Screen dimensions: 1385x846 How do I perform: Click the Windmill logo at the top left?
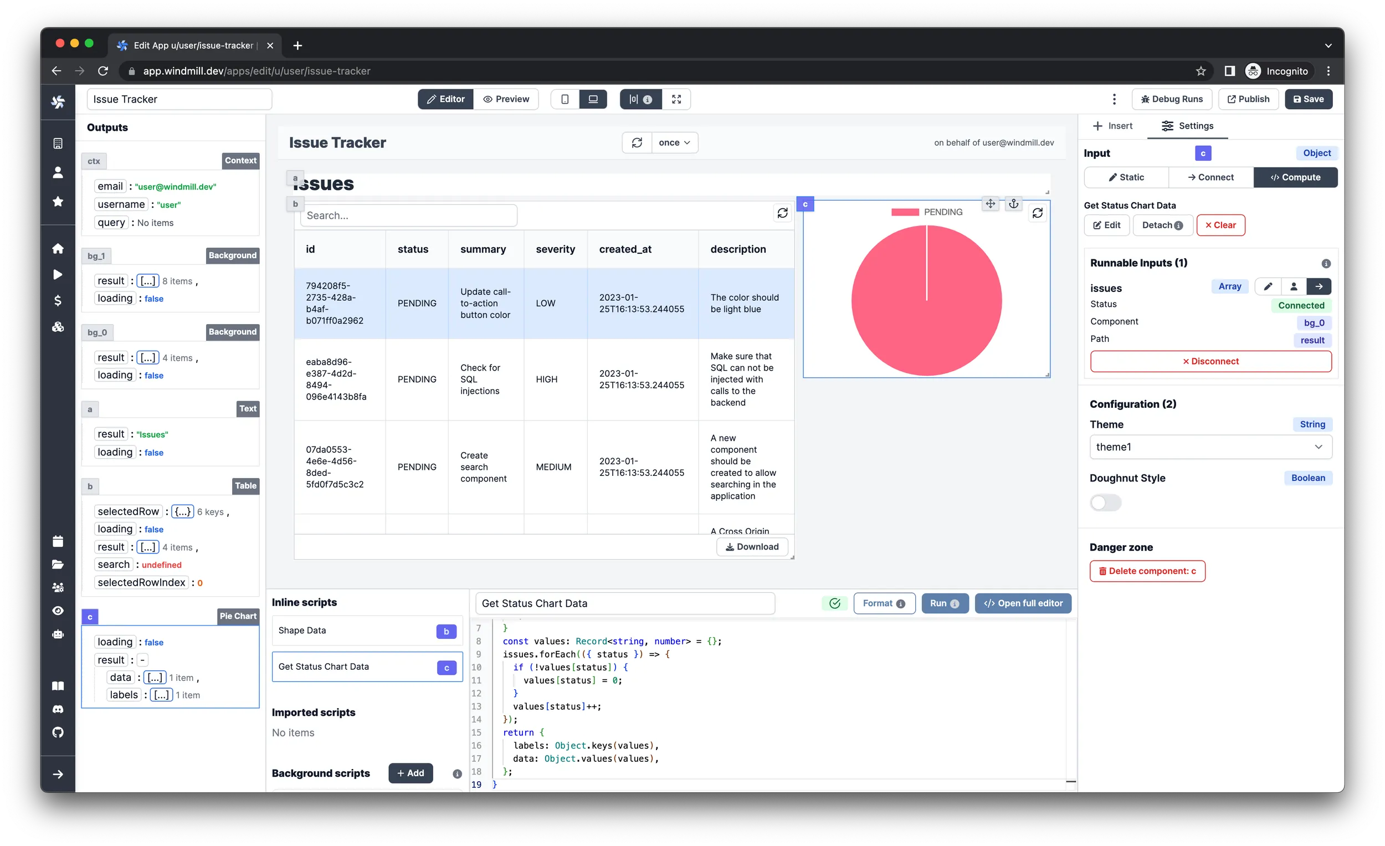(x=58, y=101)
